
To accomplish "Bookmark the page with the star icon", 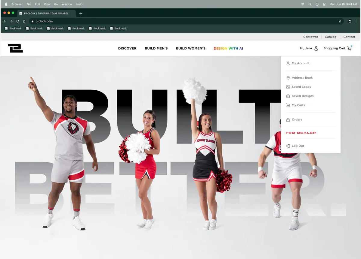I will (x=340, y=21).
